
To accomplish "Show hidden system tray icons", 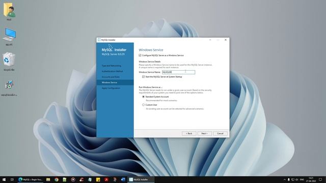I will [x=285, y=179].
